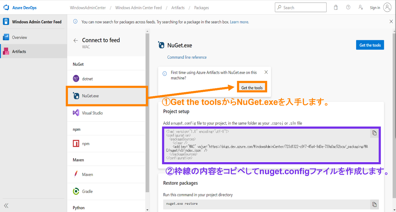The image size is (396, 212).
Task: Open the help question mark icon
Action: coord(348,8)
